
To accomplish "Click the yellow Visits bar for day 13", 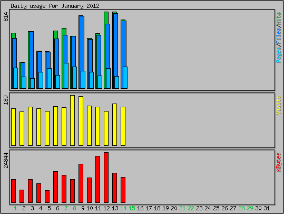I will tap(114, 125).
